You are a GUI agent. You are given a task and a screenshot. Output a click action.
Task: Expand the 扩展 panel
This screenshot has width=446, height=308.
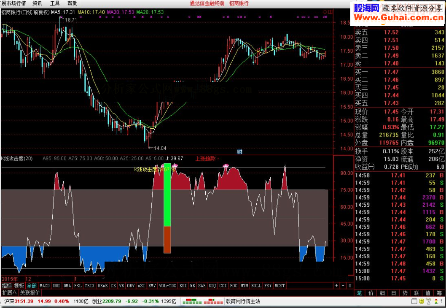[9, 292]
